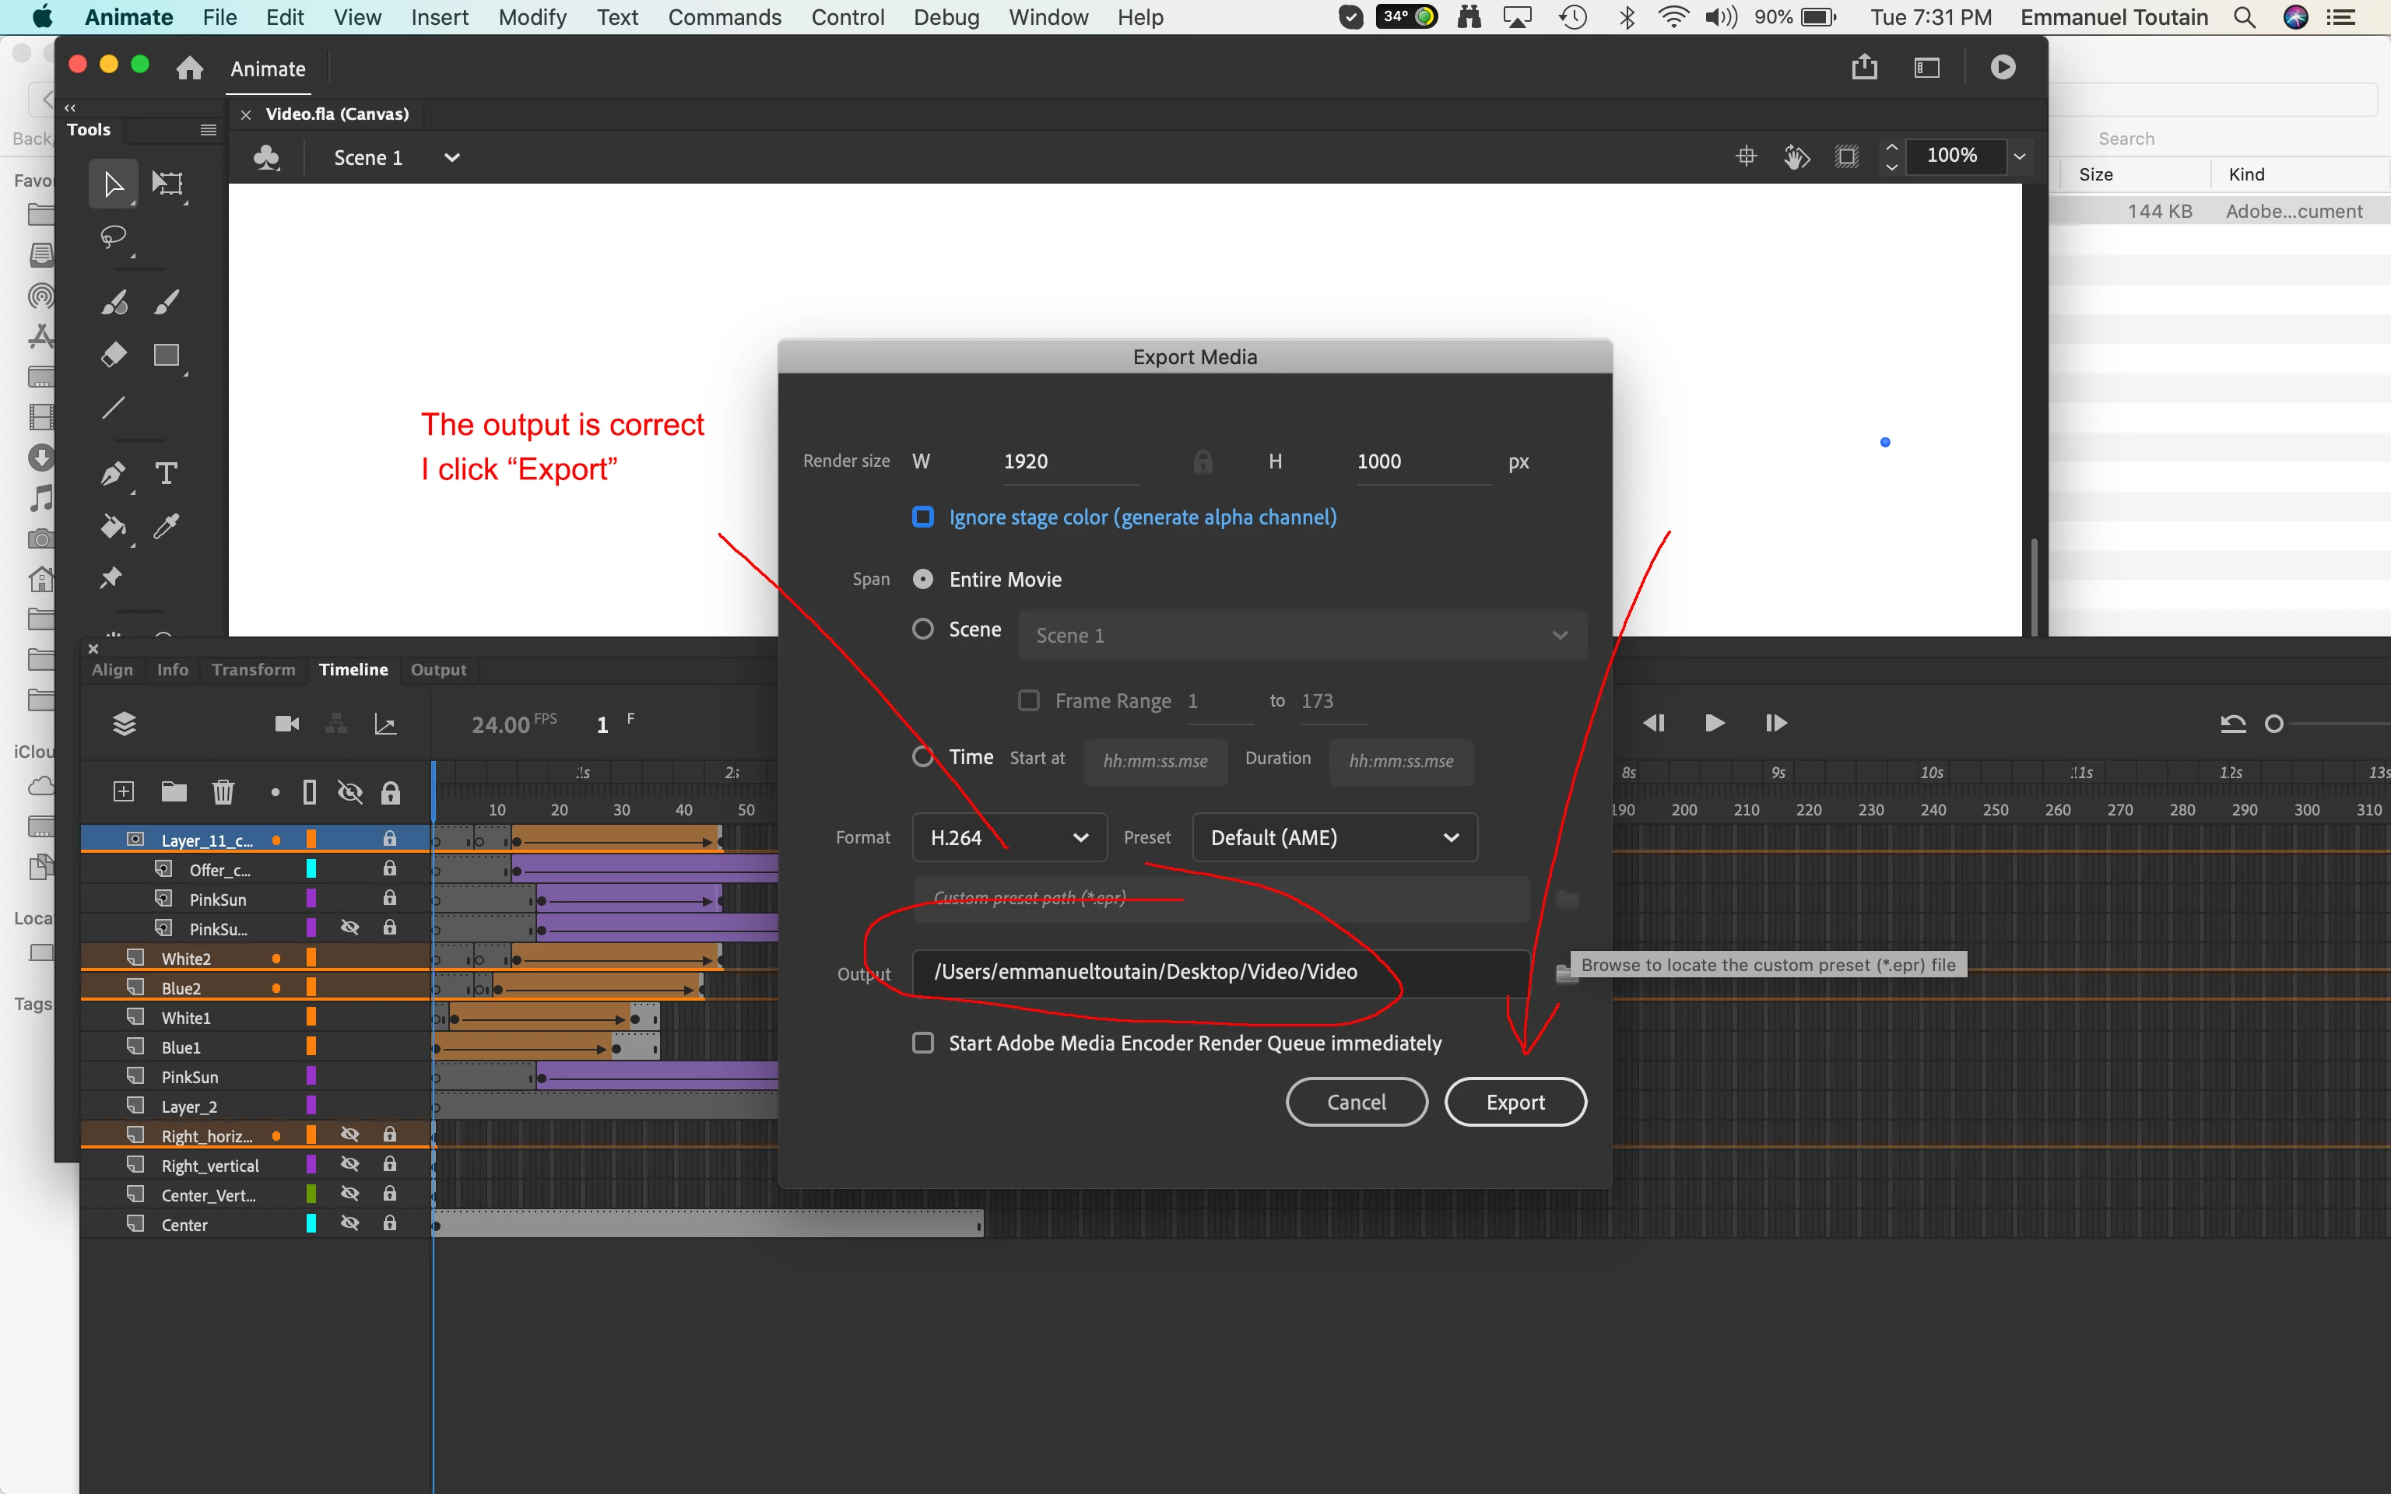Check Start Adobe Media Encoder Render Queue
The image size is (2391, 1494).
pyautogui.click(x=923, y=1043)
